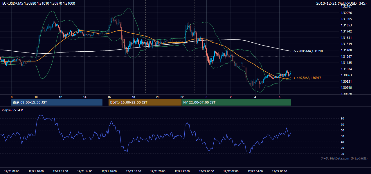The height and width of the screenshot is (174, 371).
Task: Click the RSI scale value 20
Action: point(343,154)
